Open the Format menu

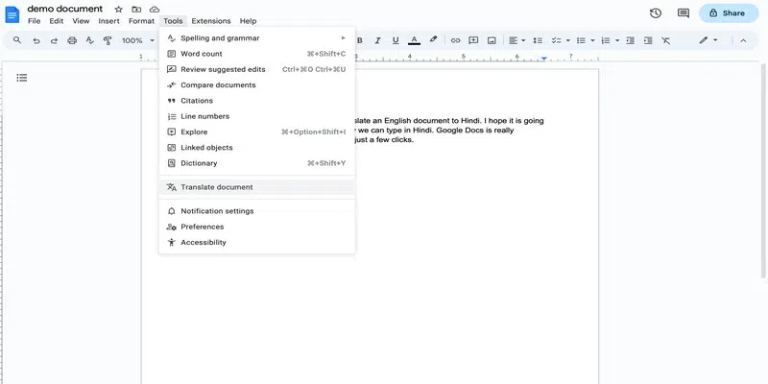141,21
